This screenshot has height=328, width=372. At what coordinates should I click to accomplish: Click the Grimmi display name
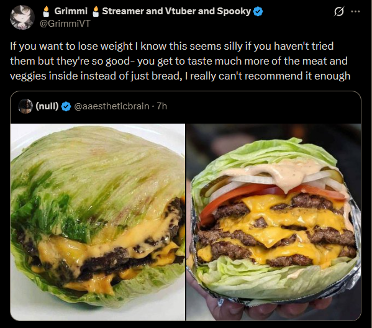(71, 11)
